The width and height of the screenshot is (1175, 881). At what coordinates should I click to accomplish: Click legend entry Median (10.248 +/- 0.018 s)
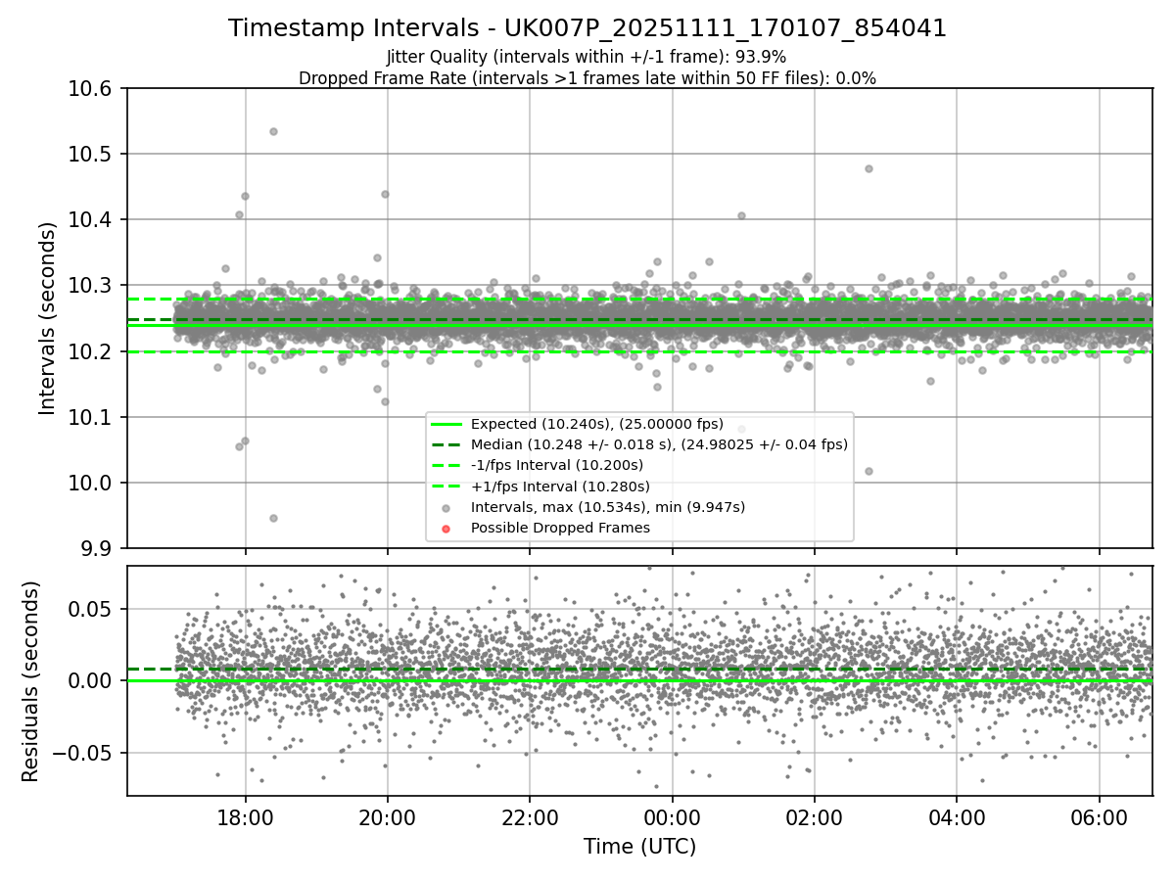[x=659, y=444]
